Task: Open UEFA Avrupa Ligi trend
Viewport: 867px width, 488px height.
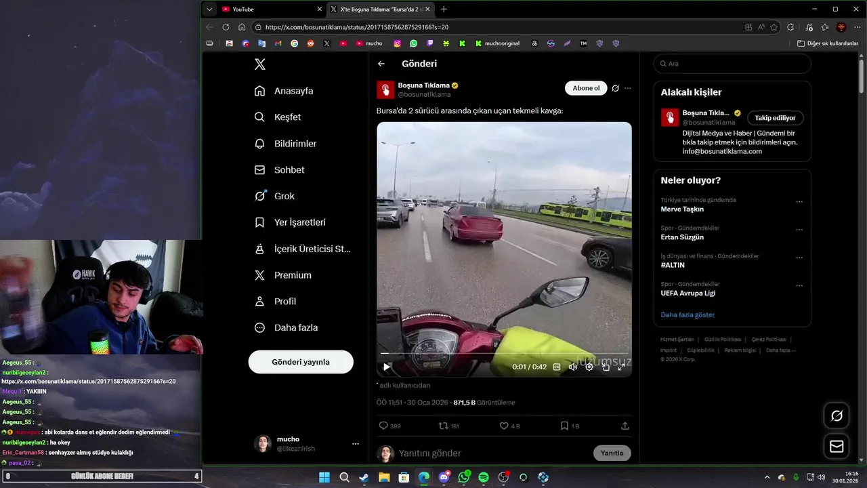Action: 688,293
